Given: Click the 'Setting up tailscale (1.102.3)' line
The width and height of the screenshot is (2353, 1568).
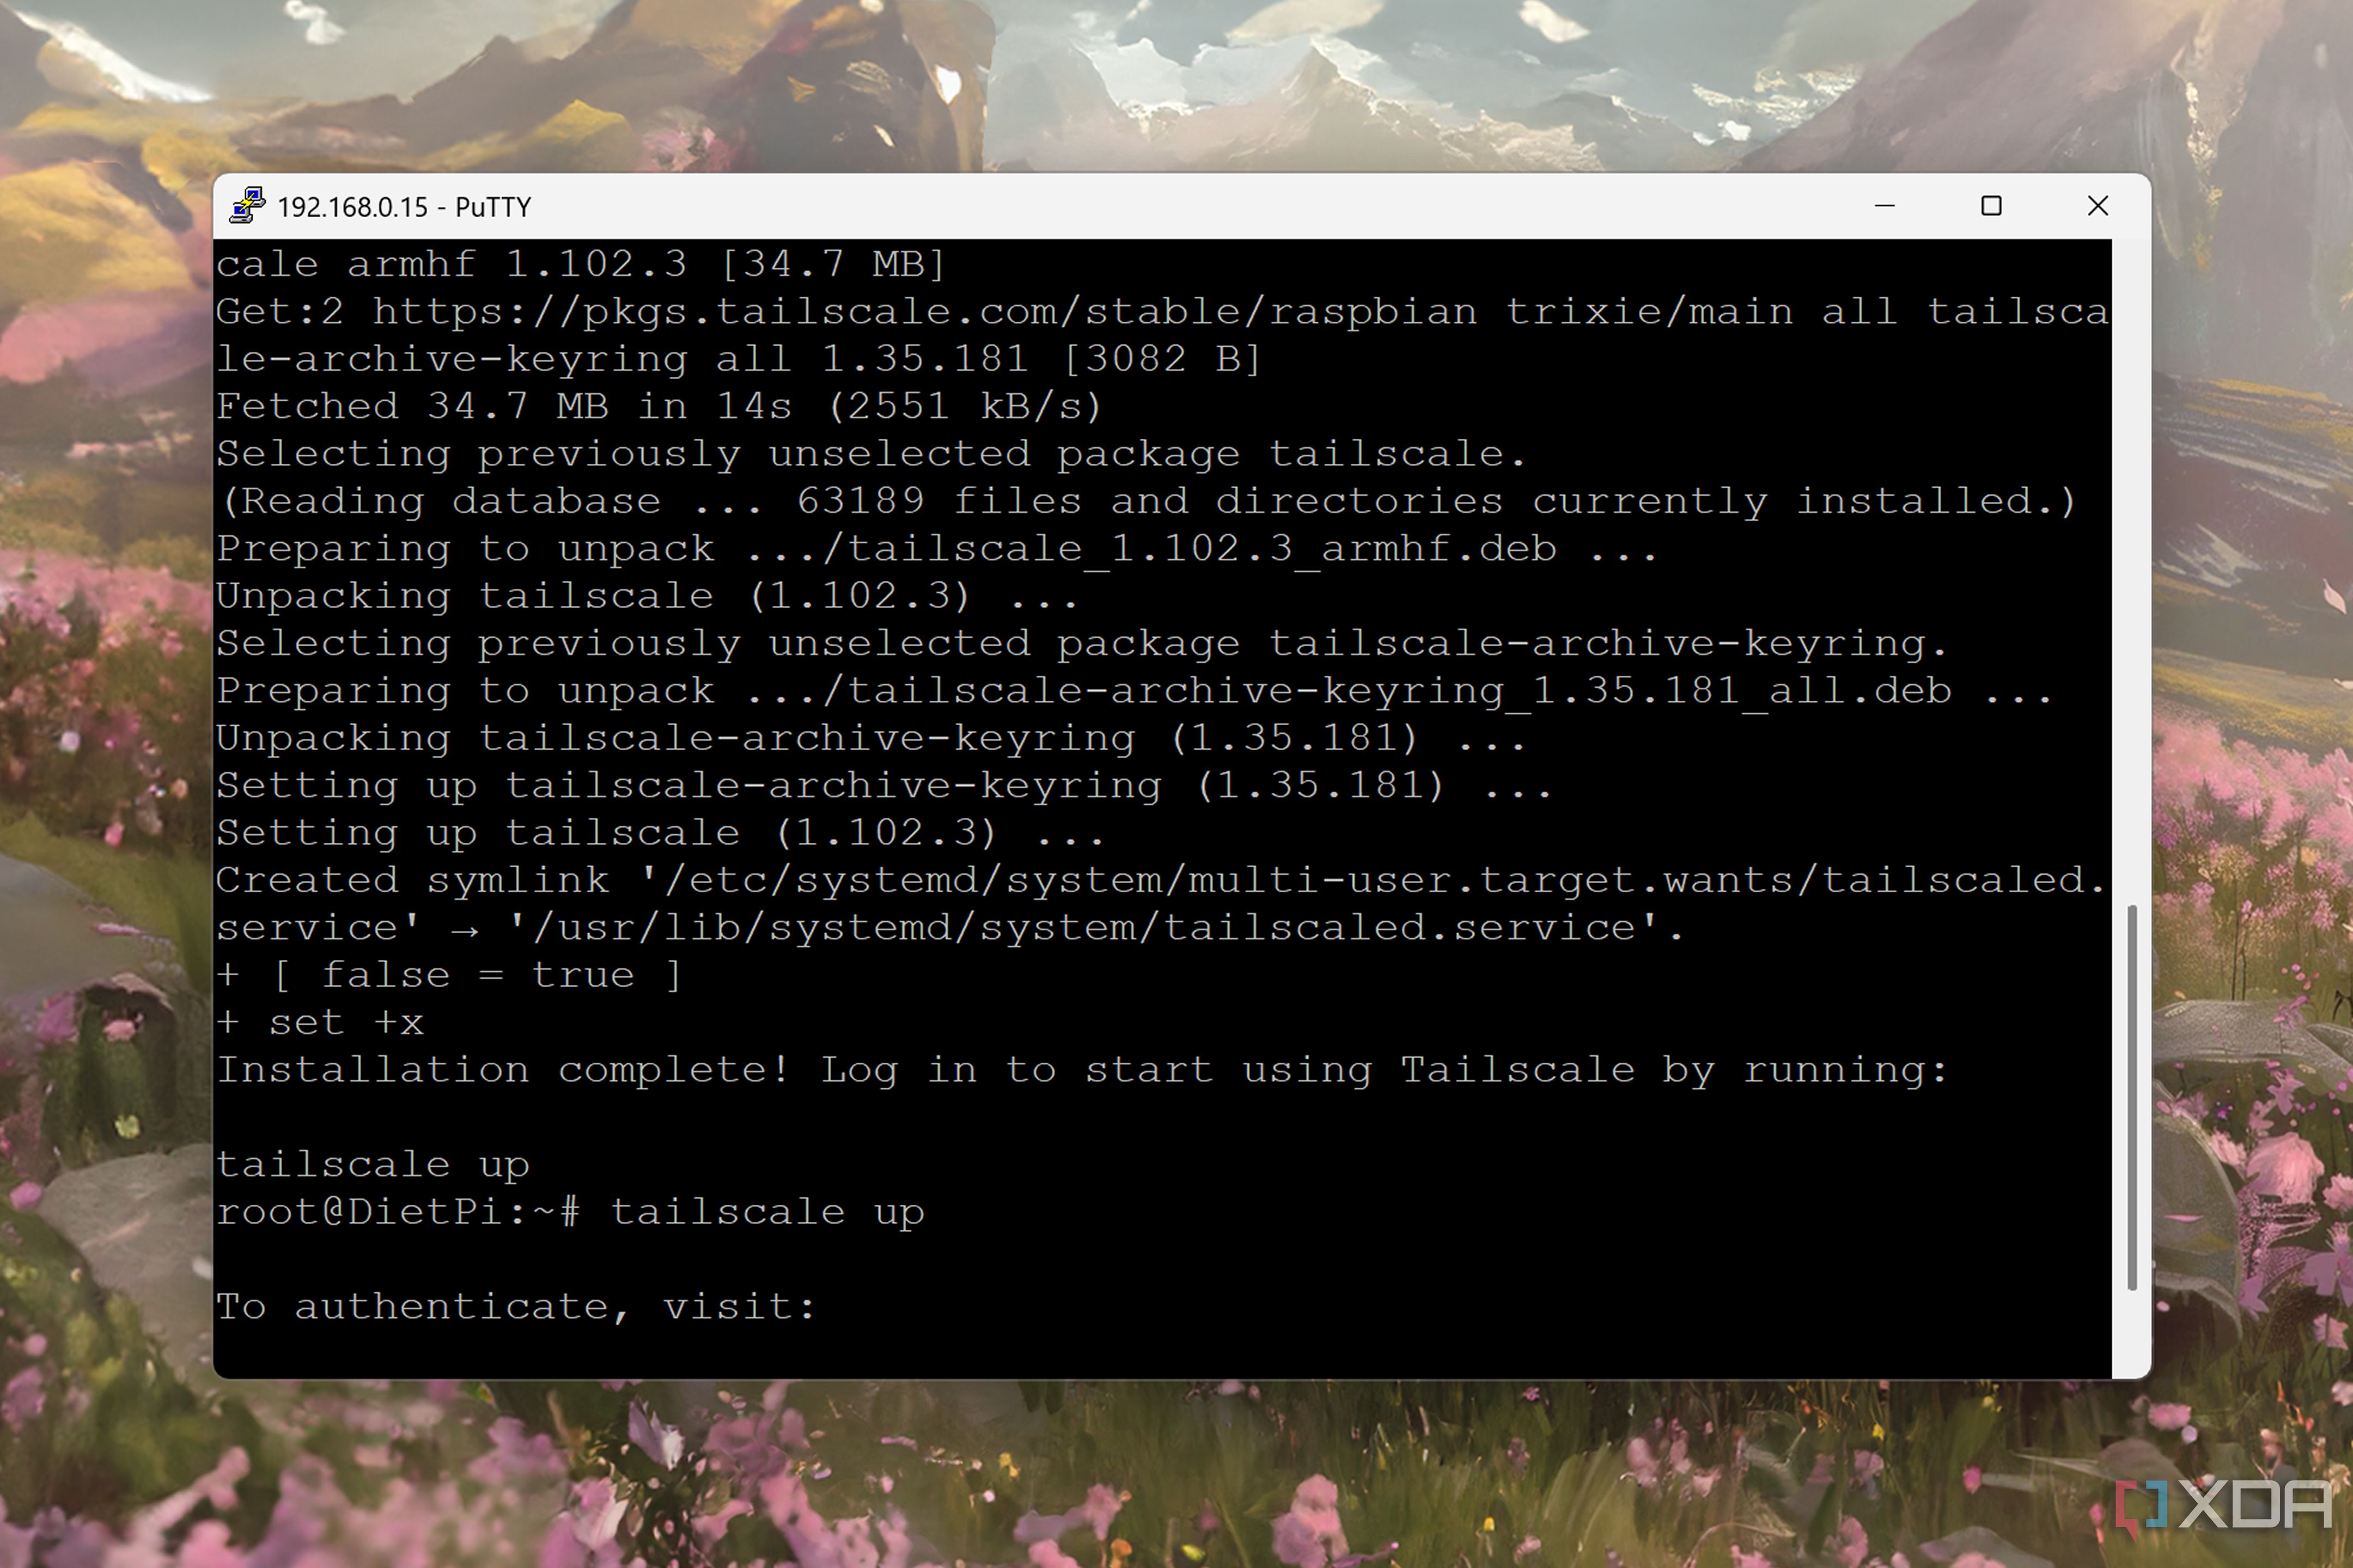Looking at the screenshot, I should point(660,833).
